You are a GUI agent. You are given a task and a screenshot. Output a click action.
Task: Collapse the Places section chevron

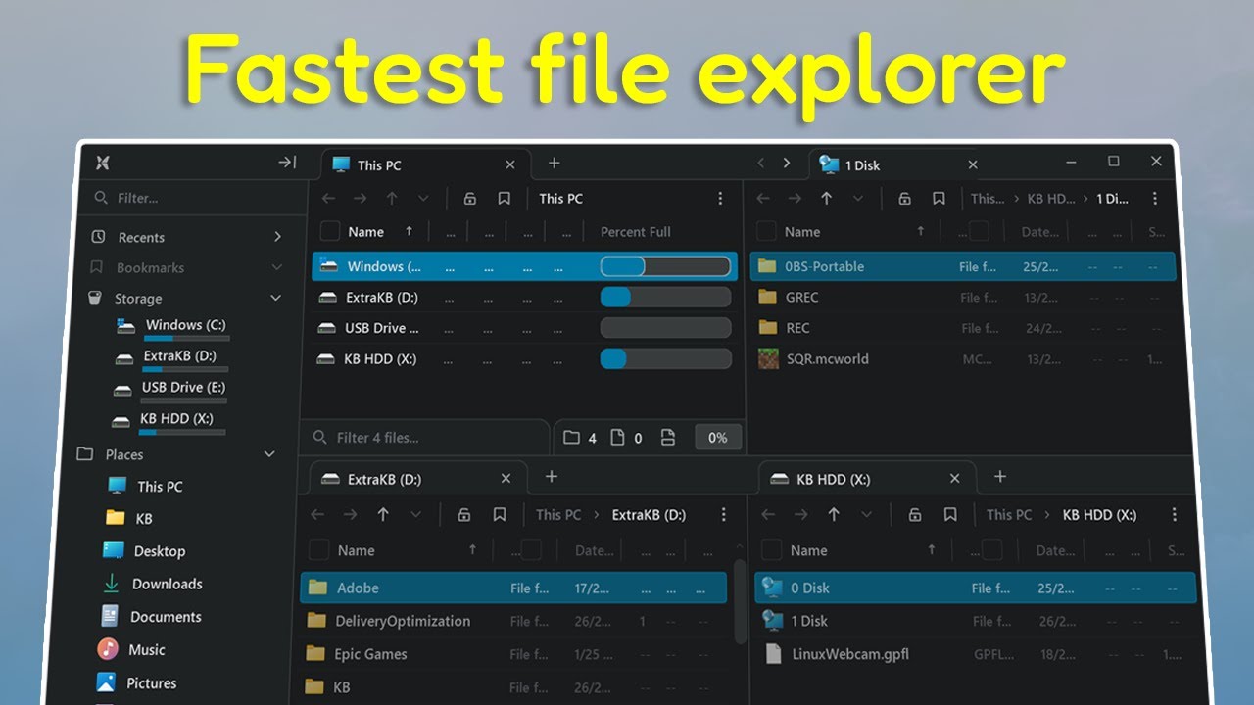pos(269,454)
